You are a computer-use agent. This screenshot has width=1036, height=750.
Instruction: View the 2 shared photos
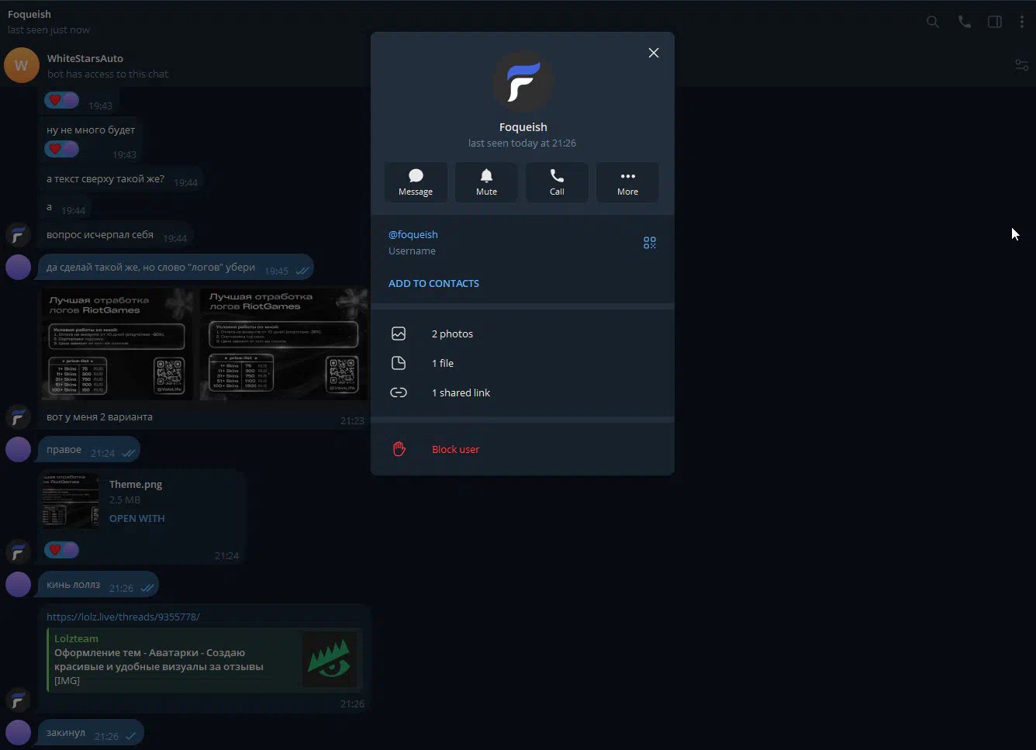(523, 334)
